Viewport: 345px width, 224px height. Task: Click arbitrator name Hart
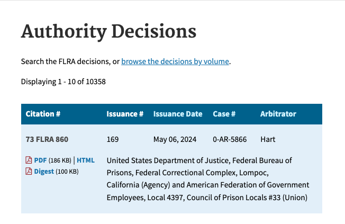(268, 139)
